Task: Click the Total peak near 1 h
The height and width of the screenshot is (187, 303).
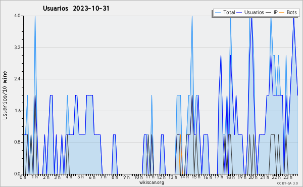Action: coord(35,17)
